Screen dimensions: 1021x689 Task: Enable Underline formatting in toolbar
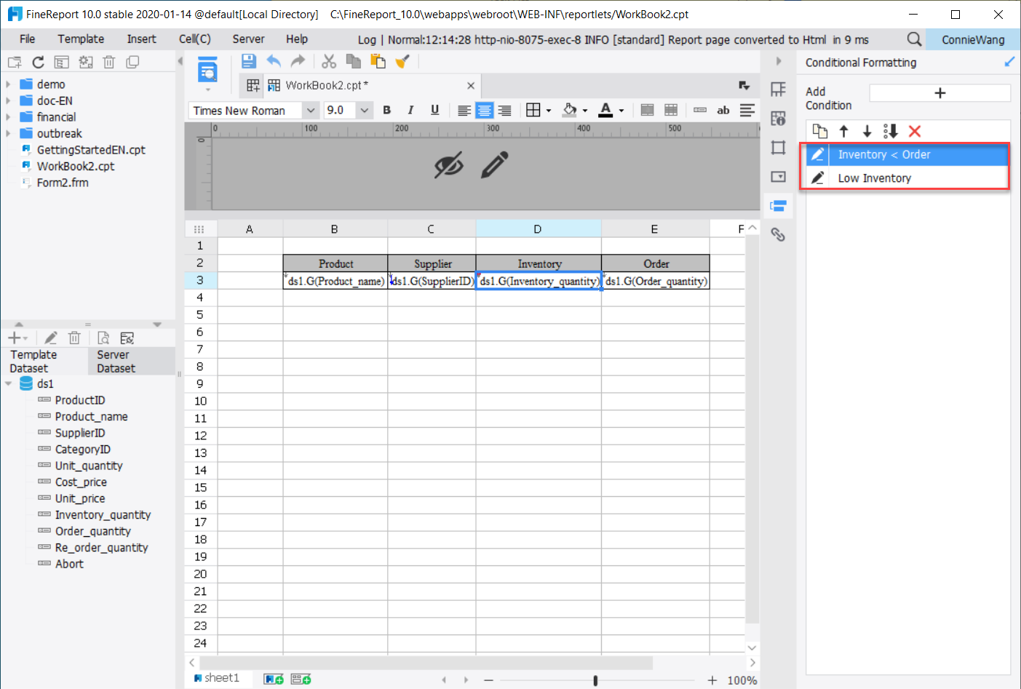pyautogui.click(x=434, y=110)
